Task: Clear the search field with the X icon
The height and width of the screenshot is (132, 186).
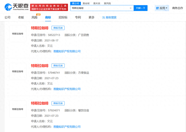Action: (130, 8)
